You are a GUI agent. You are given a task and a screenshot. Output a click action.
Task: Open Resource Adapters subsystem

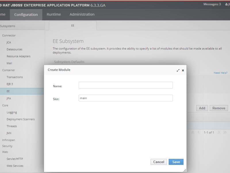(18, 56)
